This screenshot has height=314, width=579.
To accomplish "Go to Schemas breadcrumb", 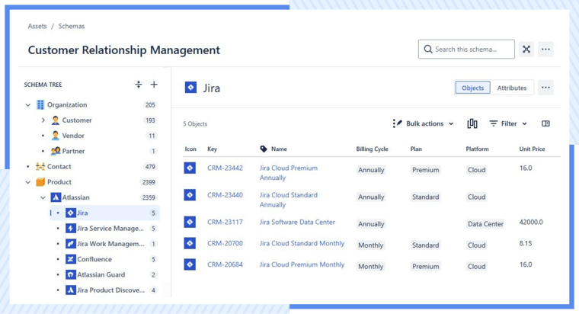I will tap(72, 26).
